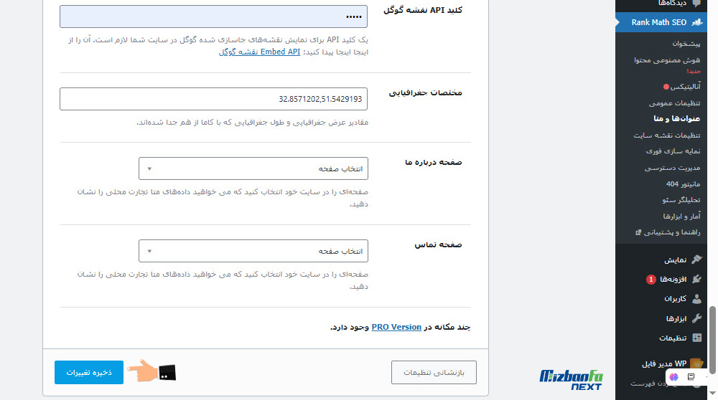Click the Plugins plug icon
The height and width of the screenshot is (400, 718).
pyautogui.click(x=696, y=279)
